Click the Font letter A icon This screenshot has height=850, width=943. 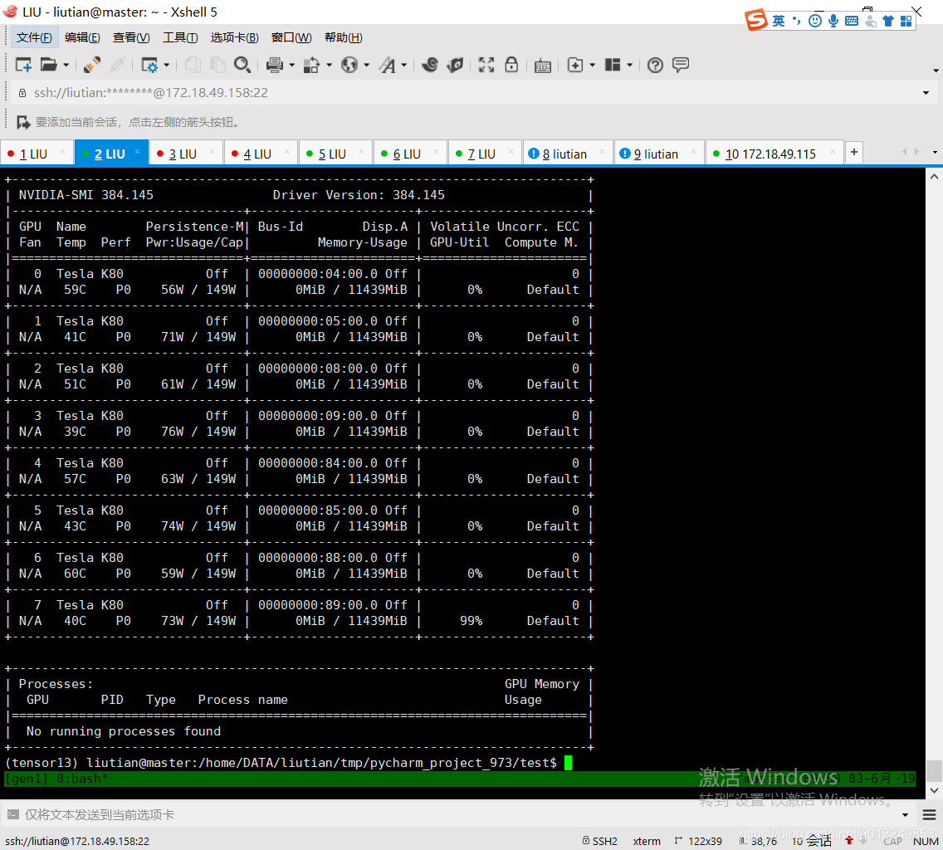click(x=388, y=65)
